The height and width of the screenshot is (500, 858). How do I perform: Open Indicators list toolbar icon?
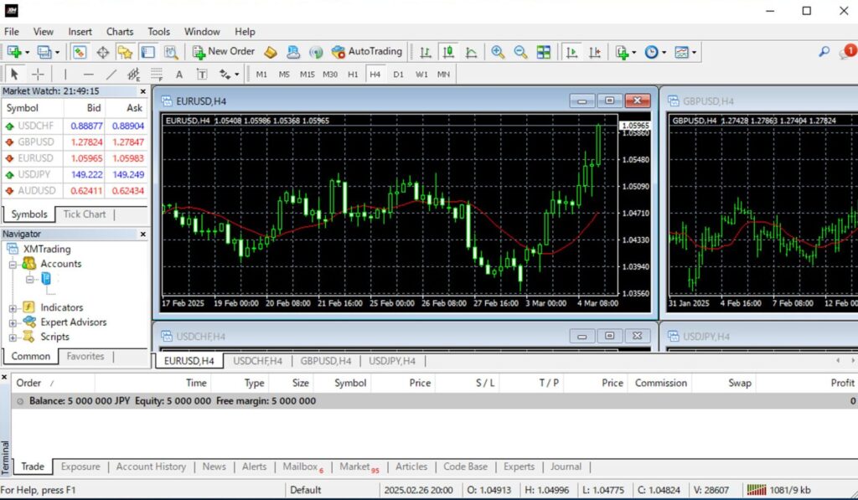[623, 52]
